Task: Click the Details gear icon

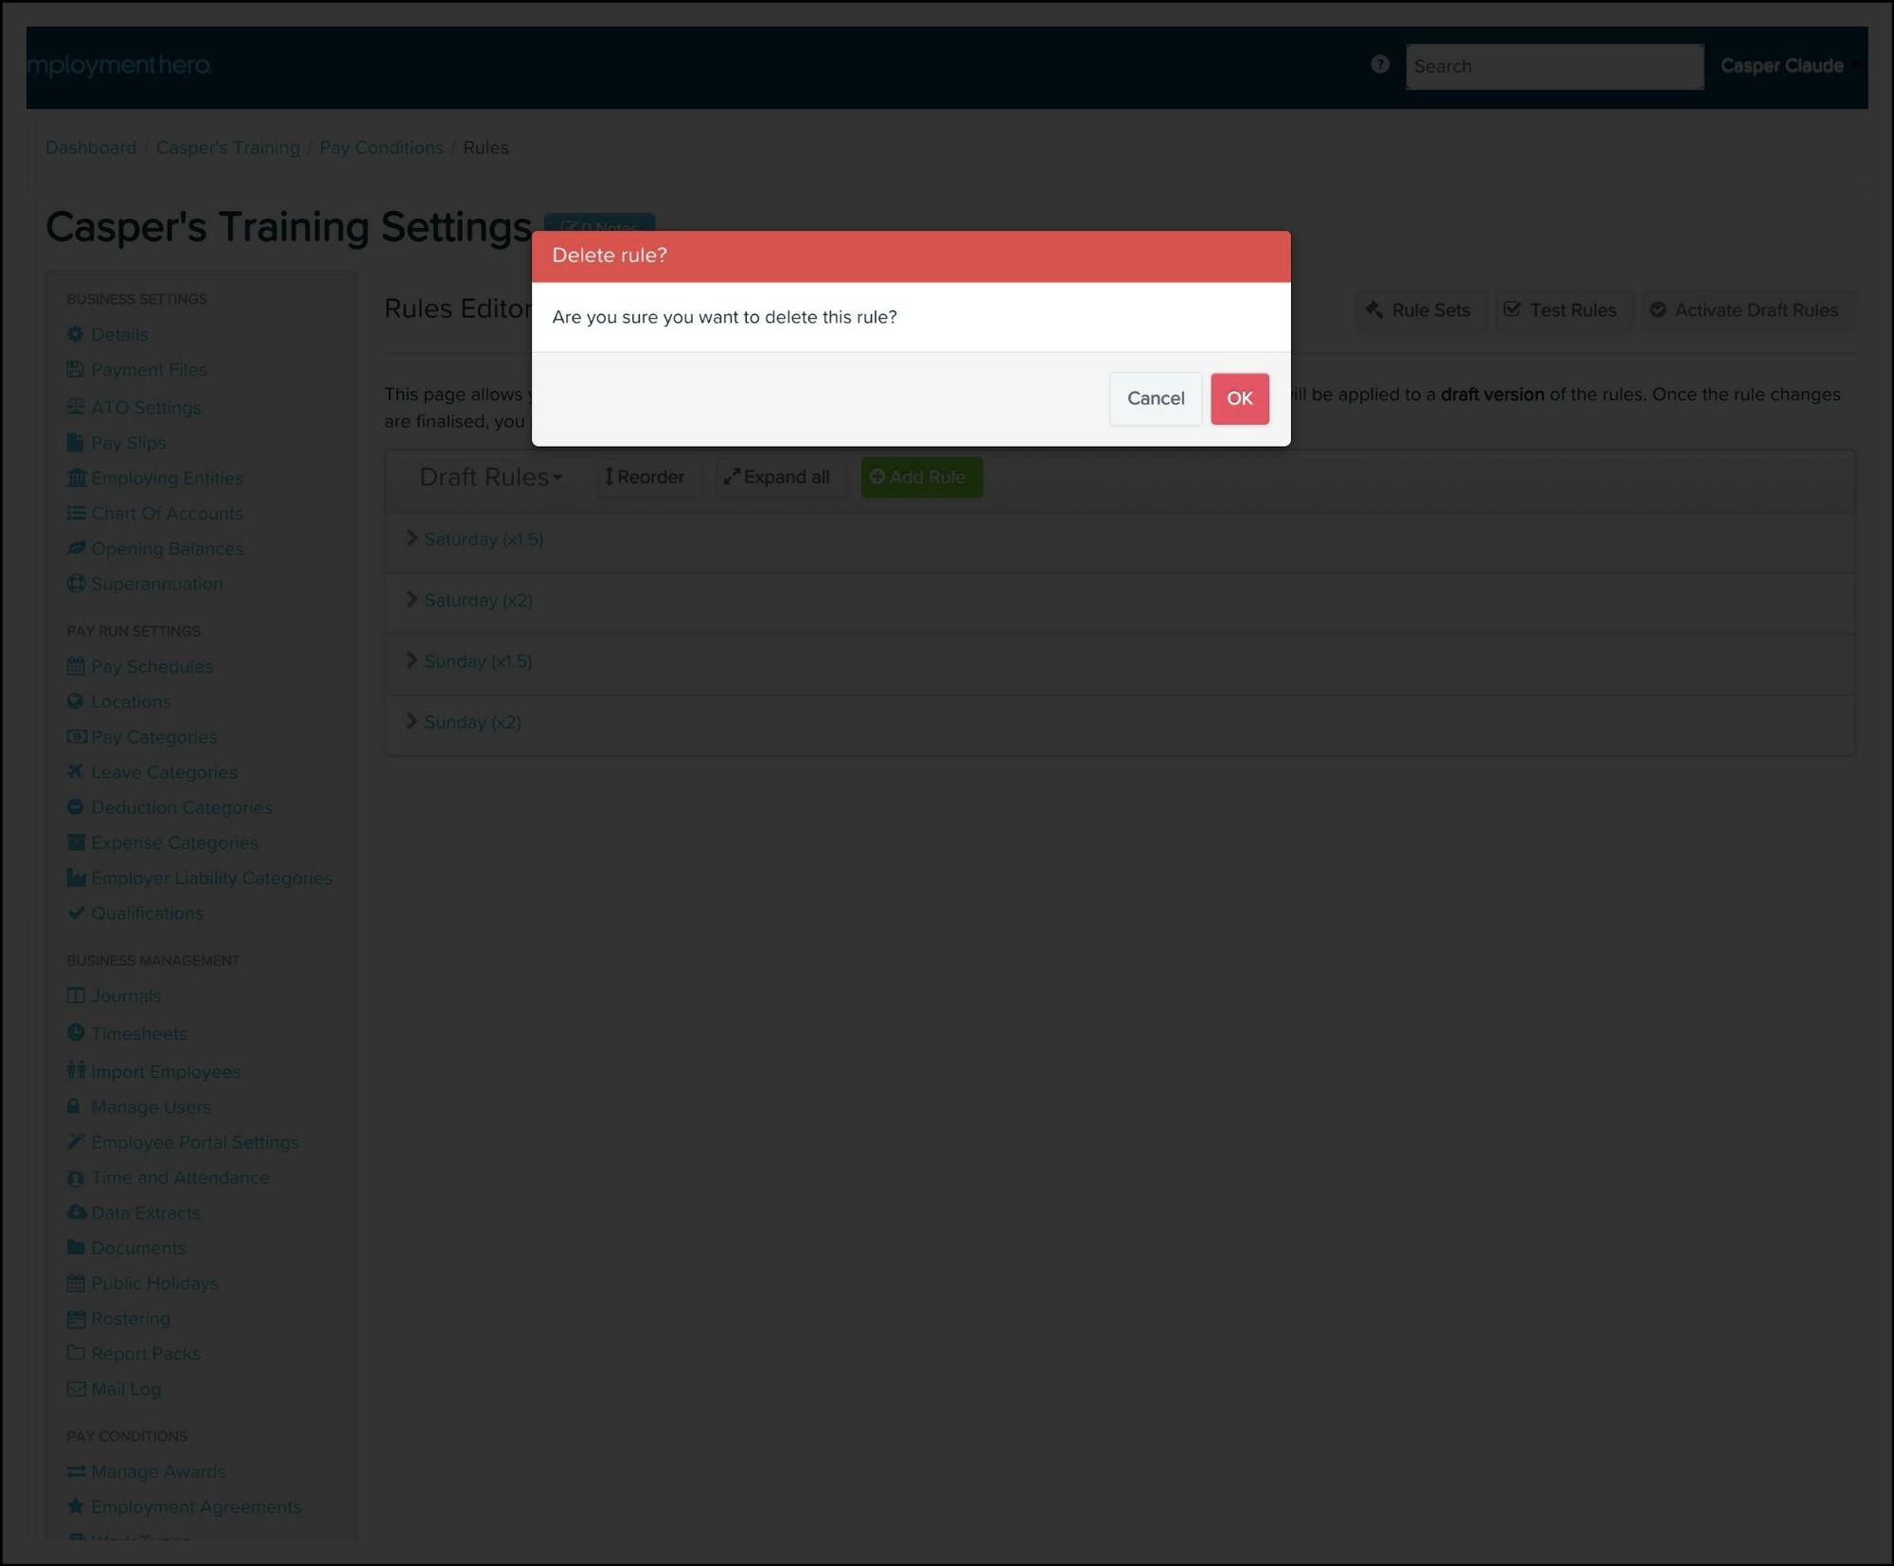Action: 76,334
